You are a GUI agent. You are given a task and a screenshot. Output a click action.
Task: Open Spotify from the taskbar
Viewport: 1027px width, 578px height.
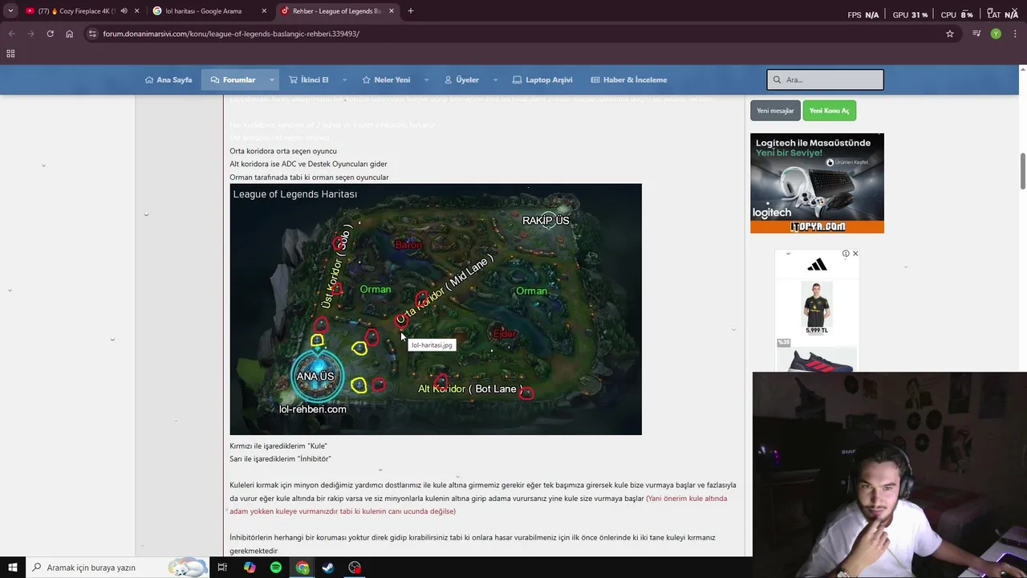[x=276, y=568]
